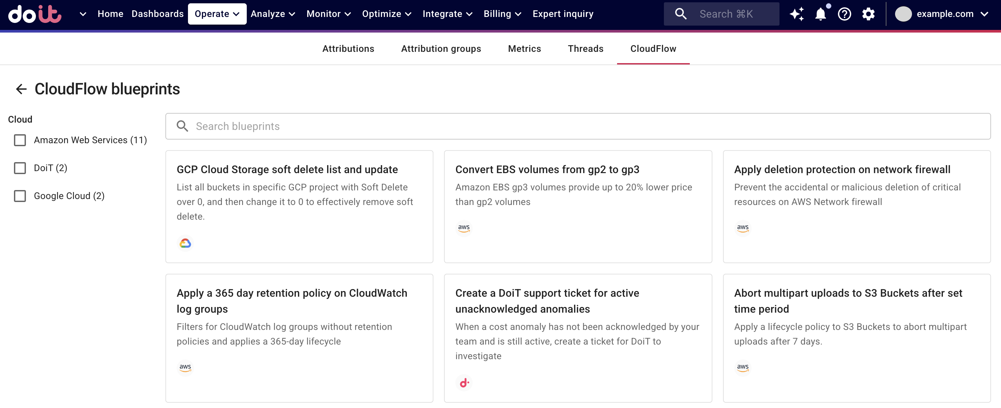Switch to the Attributions tab
The width and height of the screenshot is (1001, 408).
[x=348, y=49]
